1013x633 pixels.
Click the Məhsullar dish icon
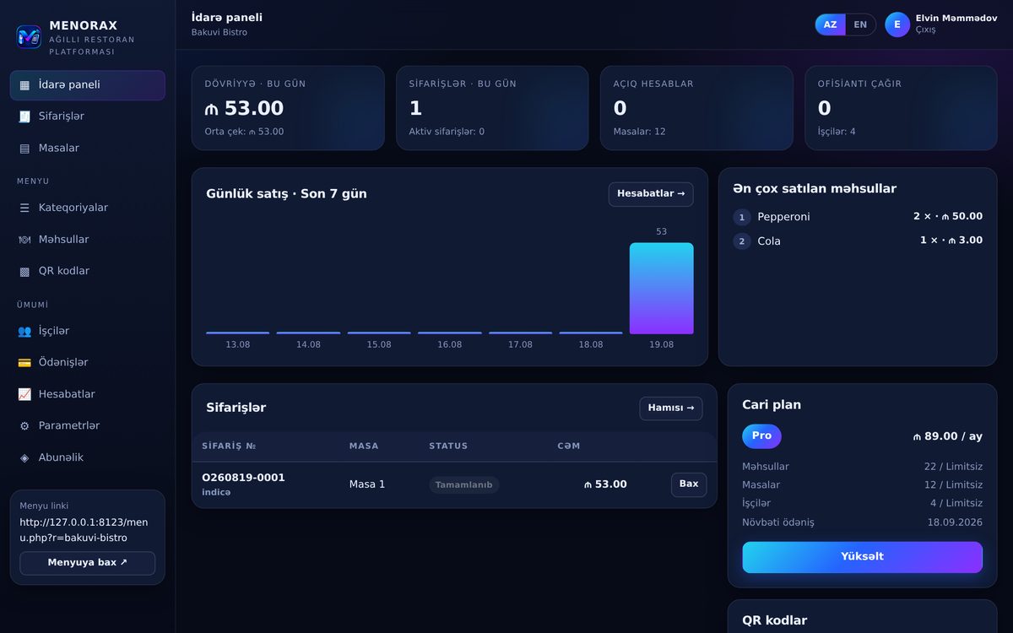click(24, 240)
